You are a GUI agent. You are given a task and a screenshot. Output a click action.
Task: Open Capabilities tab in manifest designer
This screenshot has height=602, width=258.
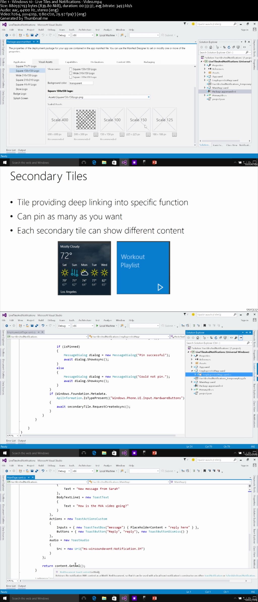71,62
